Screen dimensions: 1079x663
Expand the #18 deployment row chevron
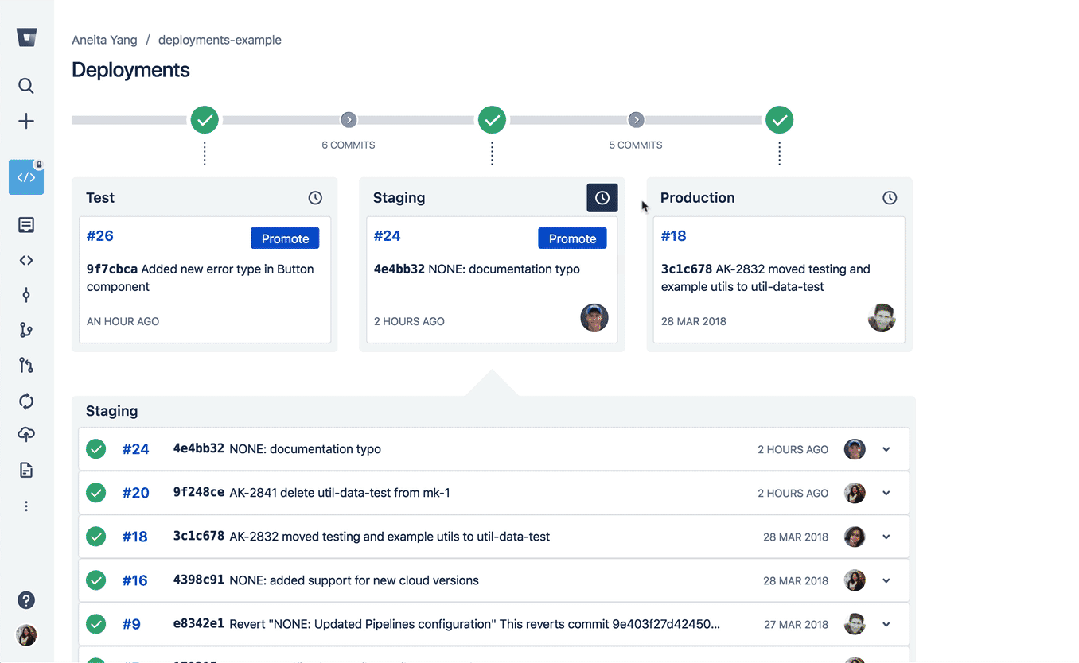(886, 537)
